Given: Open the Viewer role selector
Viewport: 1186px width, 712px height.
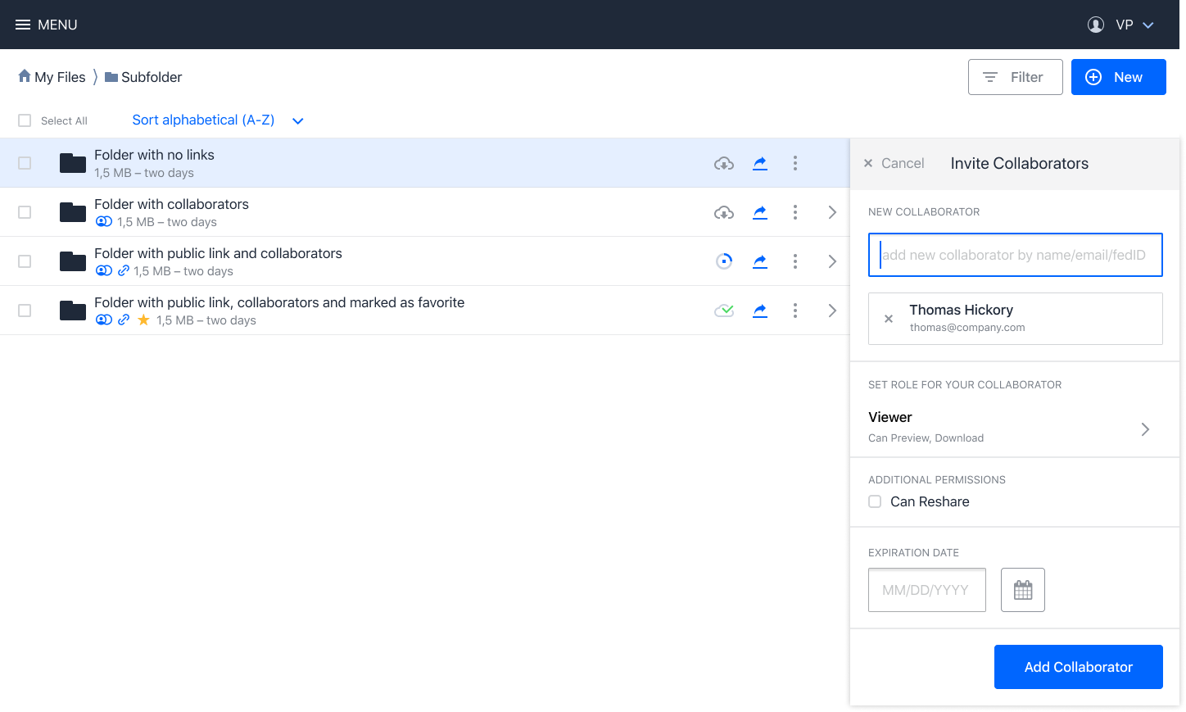Looking at the screenshot, I should click(1015, 427).
